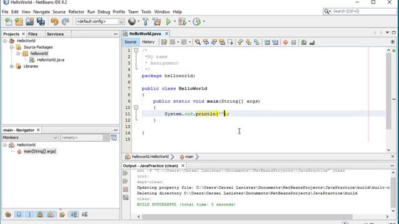The image size is (399, 224).
Task: Open the Tools menu
Action: [x=146, y=12]
